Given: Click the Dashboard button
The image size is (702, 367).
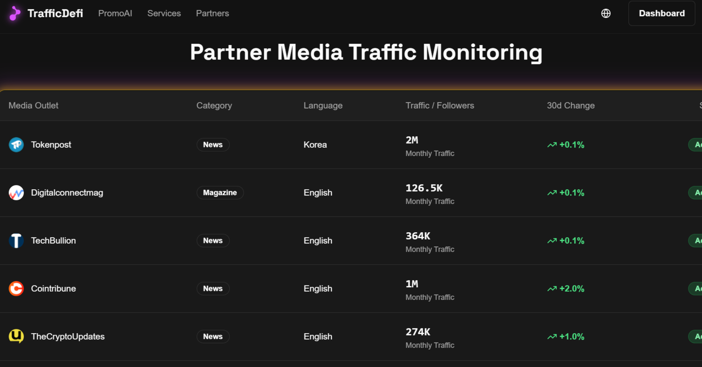Looking at the screenshot, I should tap(661, 13).
